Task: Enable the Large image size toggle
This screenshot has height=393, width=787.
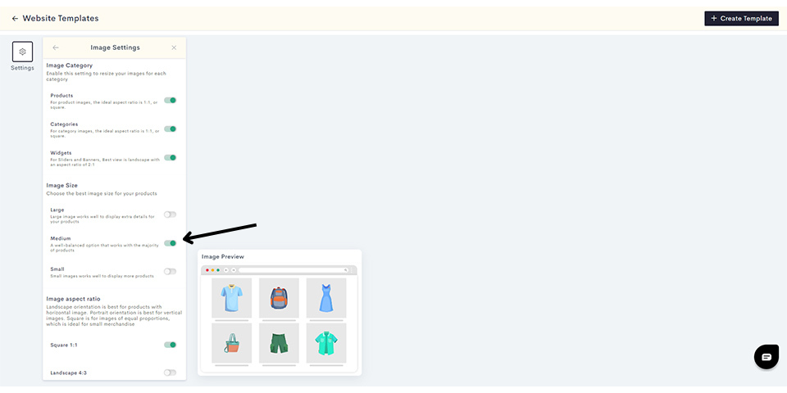Action: (171, 215)
